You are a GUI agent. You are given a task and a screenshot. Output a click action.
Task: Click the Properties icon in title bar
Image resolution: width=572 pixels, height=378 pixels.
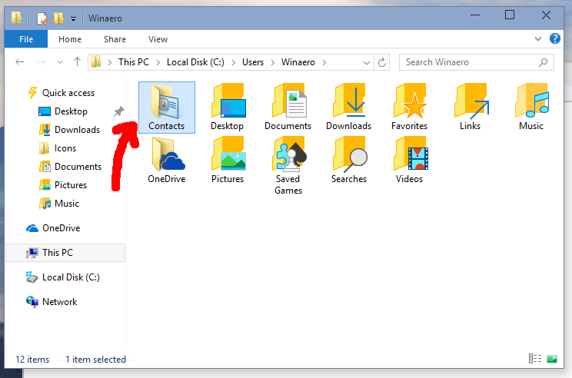point(42,18)
